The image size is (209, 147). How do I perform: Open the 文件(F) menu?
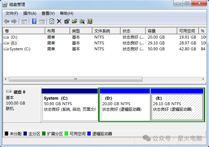coord(12,13)
